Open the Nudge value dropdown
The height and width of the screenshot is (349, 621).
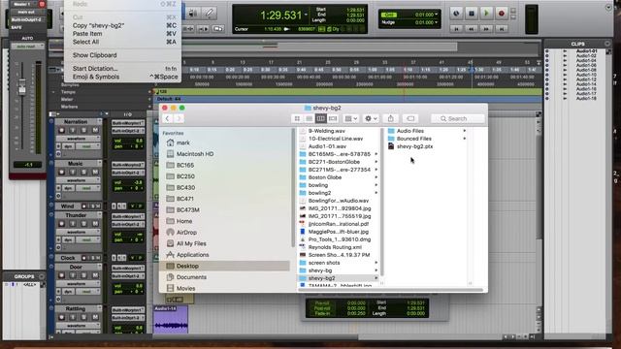pyautogui.click(x=436, y=22)
